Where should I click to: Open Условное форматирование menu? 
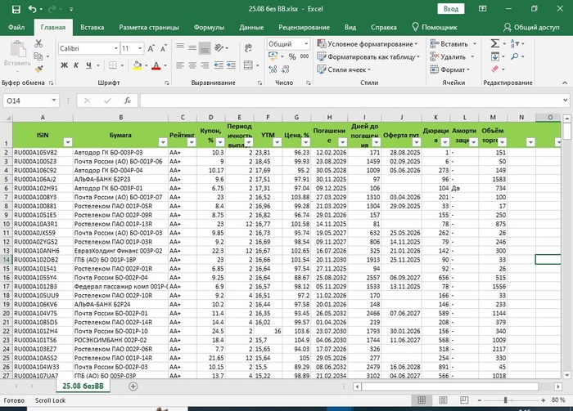click(x=368, y=44)
